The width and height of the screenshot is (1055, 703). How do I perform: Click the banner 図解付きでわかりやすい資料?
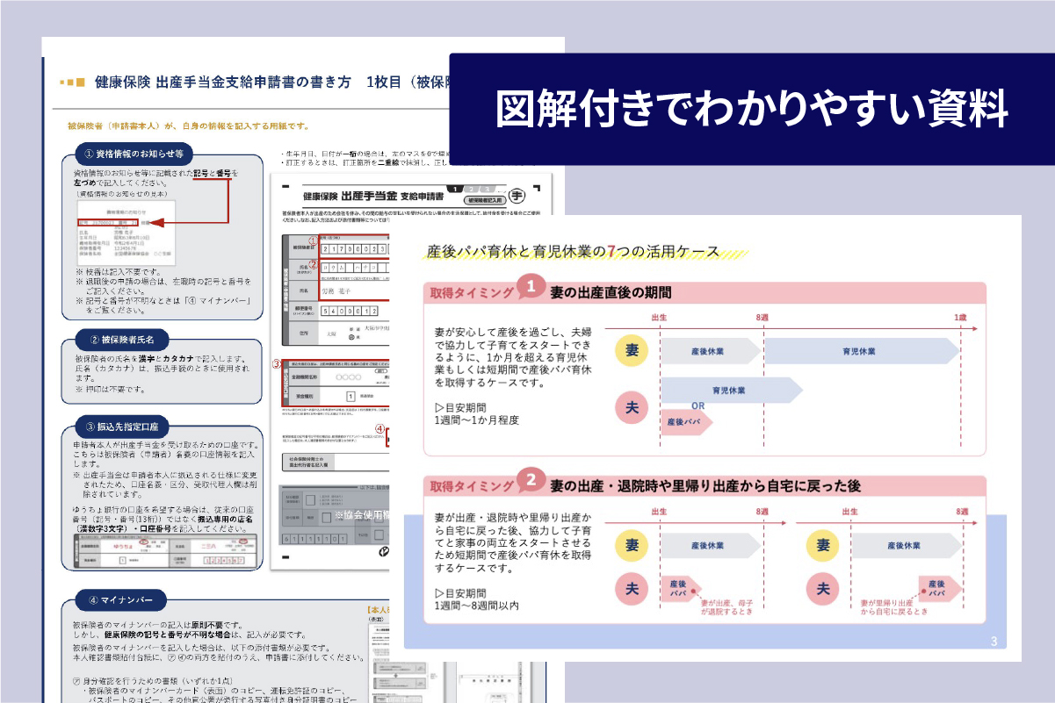752,109
